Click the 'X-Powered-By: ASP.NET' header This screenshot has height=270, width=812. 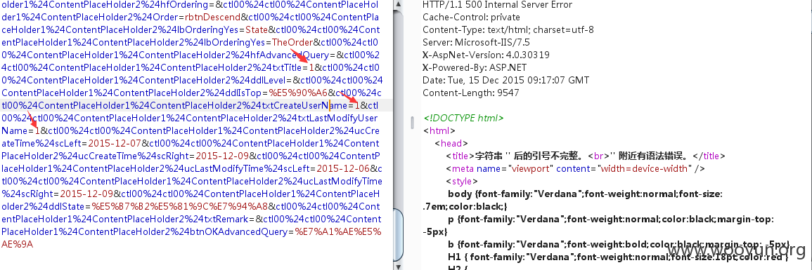tap(475, 67)
